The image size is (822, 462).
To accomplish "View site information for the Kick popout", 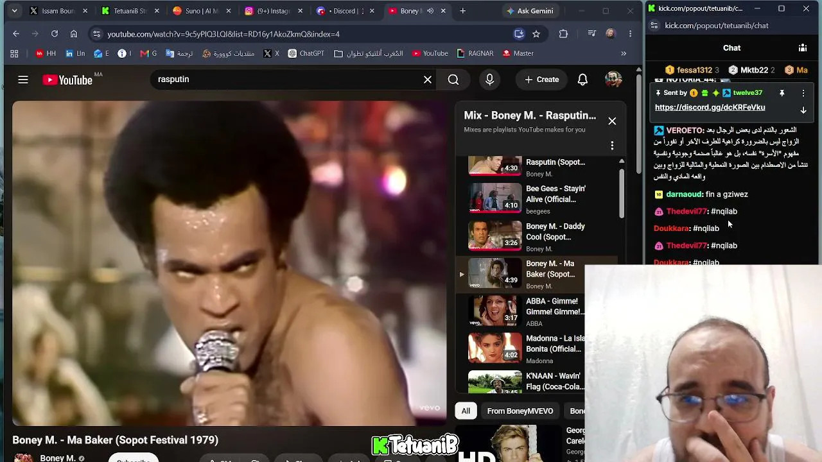I will point(654,26).
